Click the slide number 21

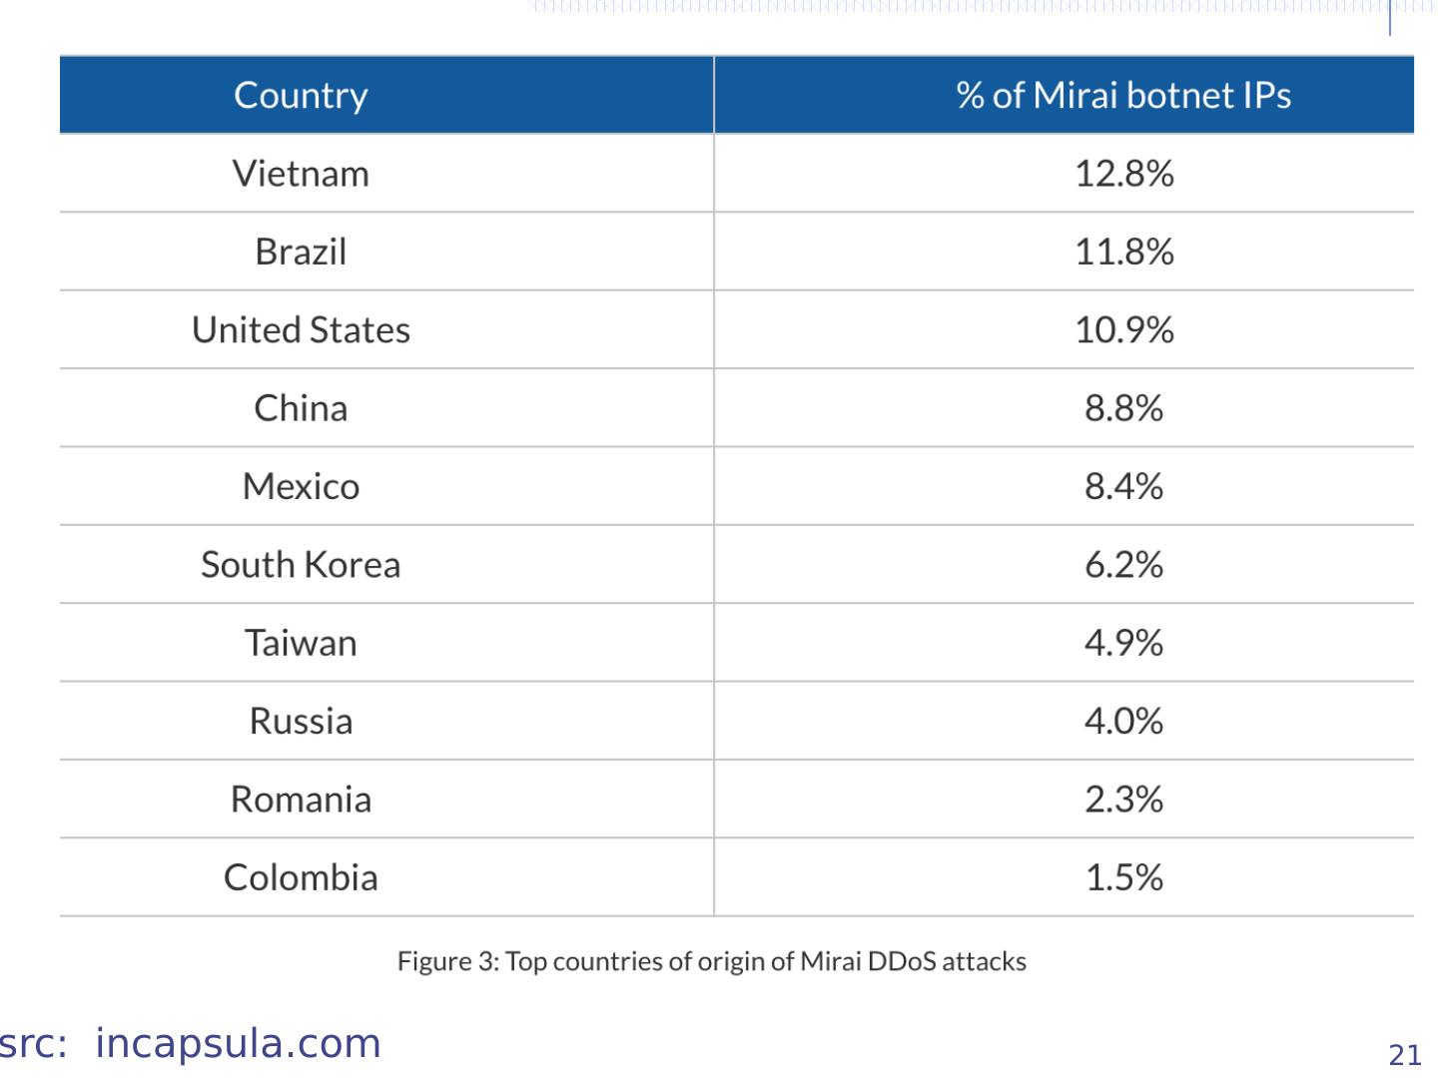click(x=1405, y=1055)
